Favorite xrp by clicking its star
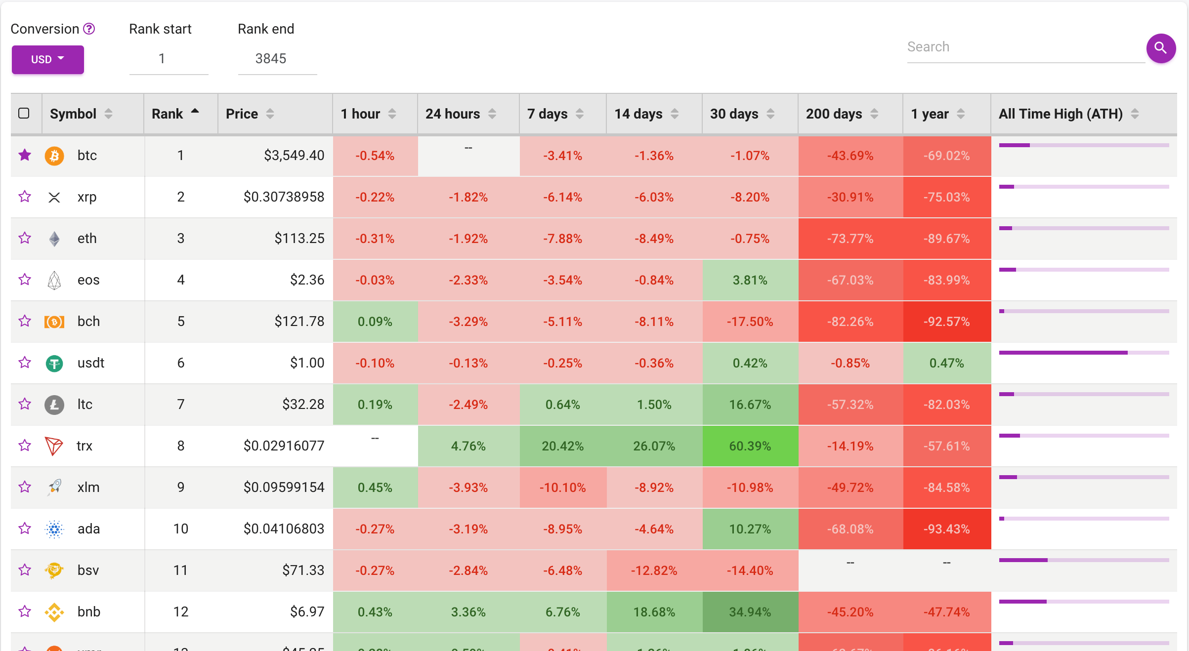This screenshot has height=651, width=1189. pyautogui.click(x=24, y=197)
